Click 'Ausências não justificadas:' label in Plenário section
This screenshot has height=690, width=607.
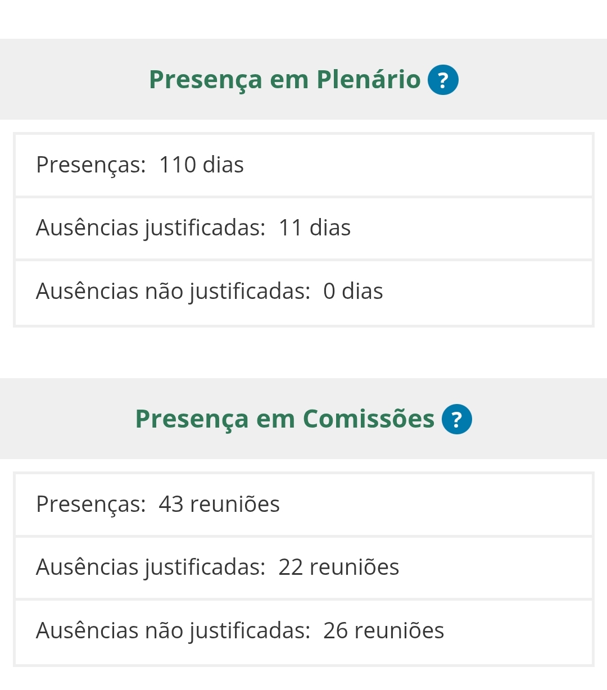point(173,292)
